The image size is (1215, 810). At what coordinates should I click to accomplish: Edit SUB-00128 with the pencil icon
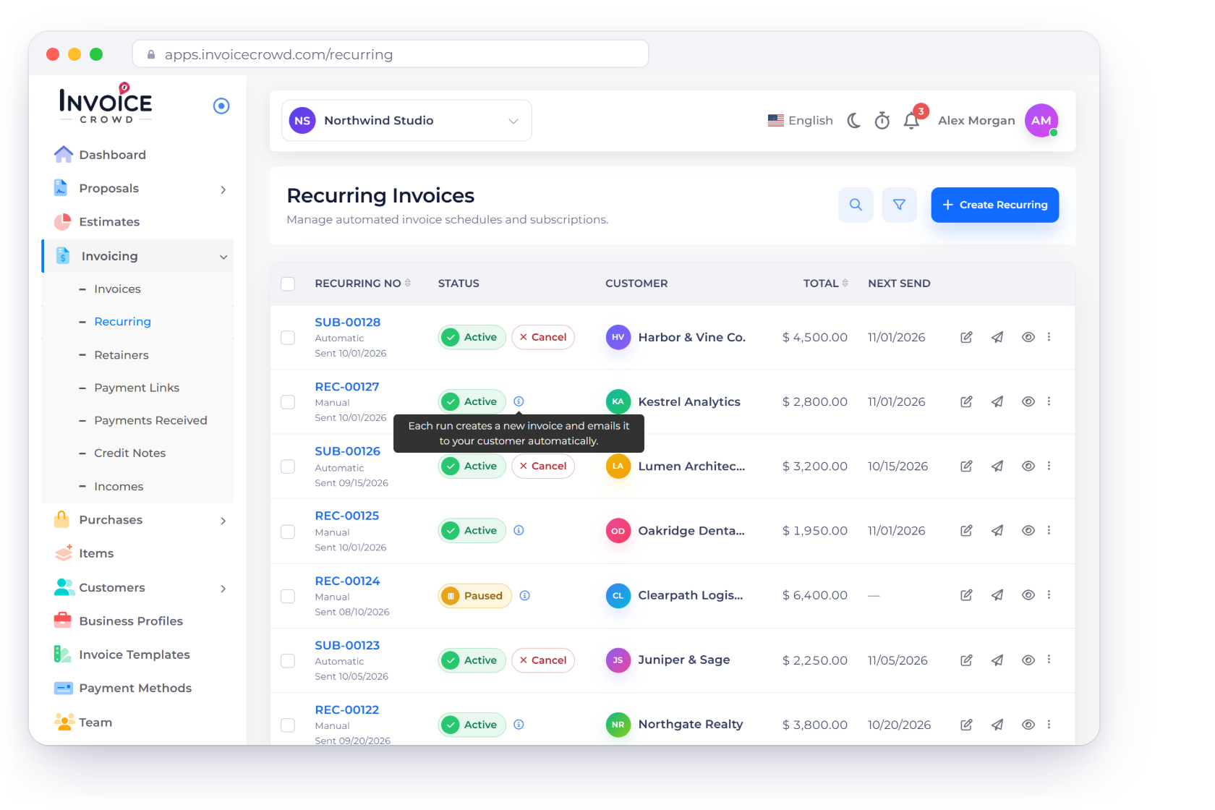coord(966,337)
